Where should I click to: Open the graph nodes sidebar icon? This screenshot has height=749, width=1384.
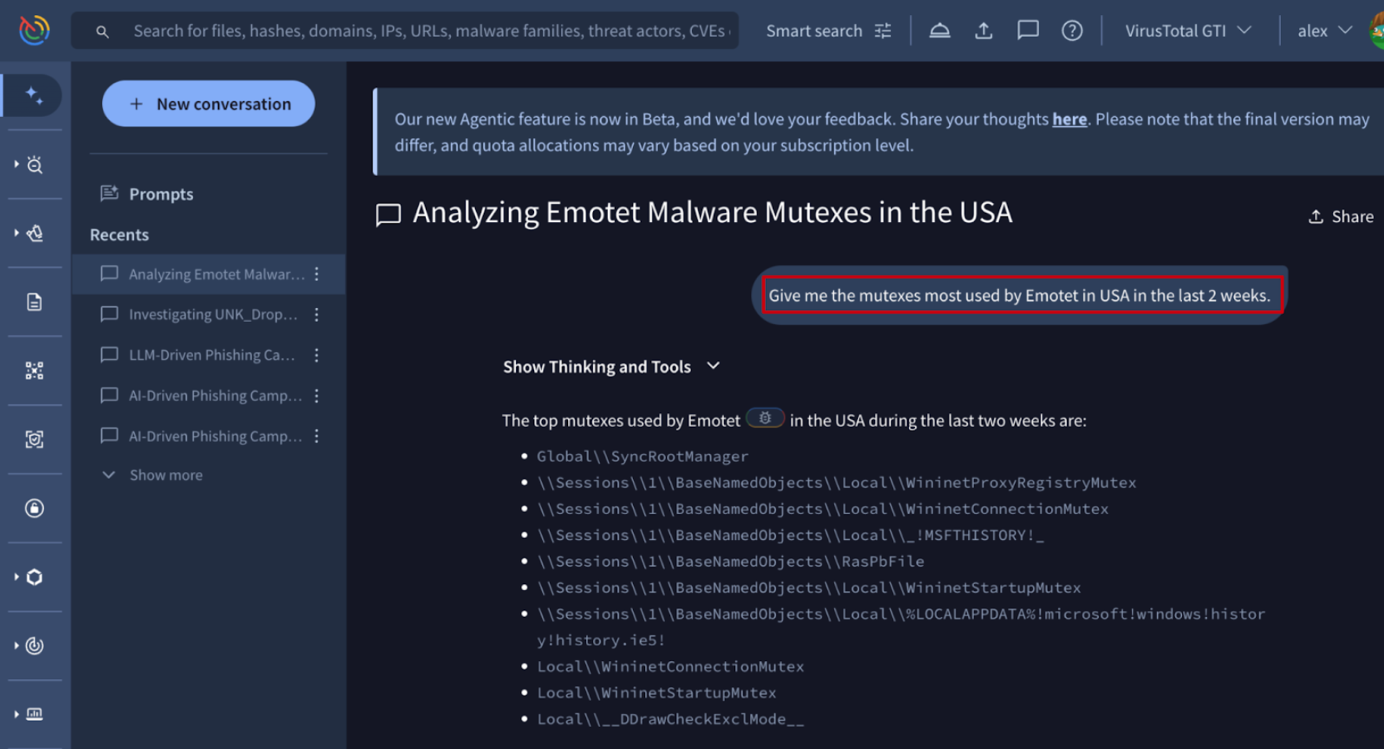point(34,371)
